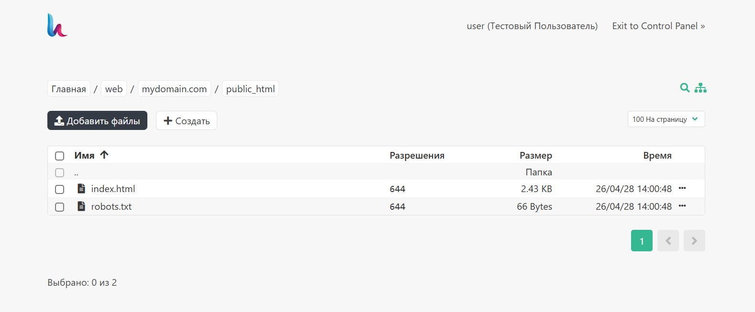Image resolution: width=755 pixels, height=312 pixels.
Task: Open the three-dot menu for index.html
Action: pos(682,188)
